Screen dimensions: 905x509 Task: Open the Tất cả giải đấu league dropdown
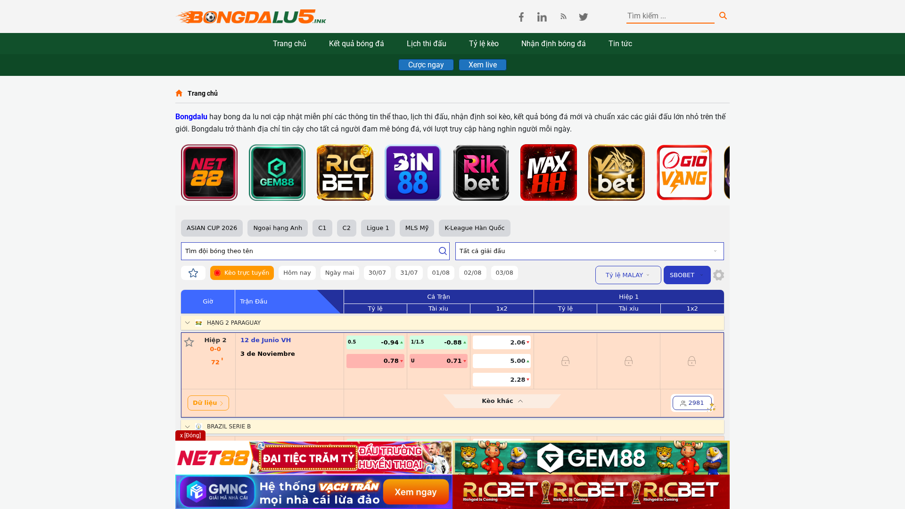click(590, 251)
